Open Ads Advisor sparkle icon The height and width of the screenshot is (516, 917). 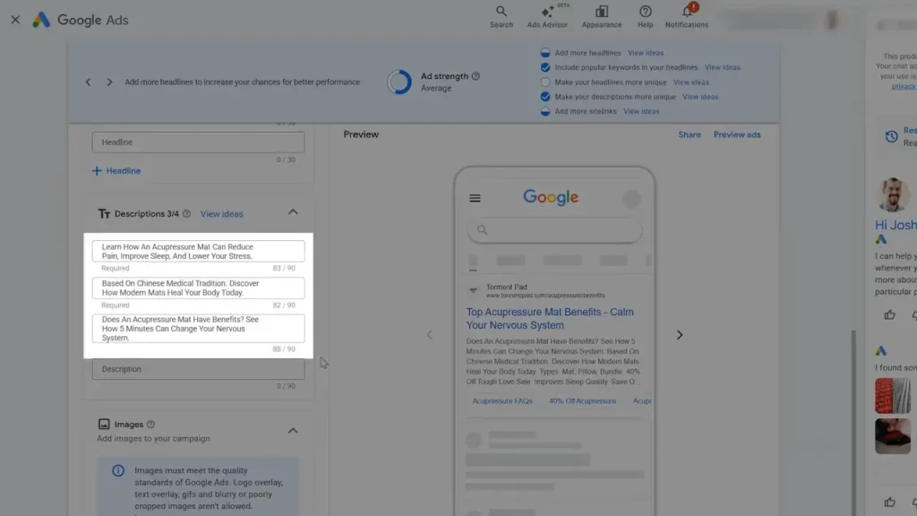547,12
